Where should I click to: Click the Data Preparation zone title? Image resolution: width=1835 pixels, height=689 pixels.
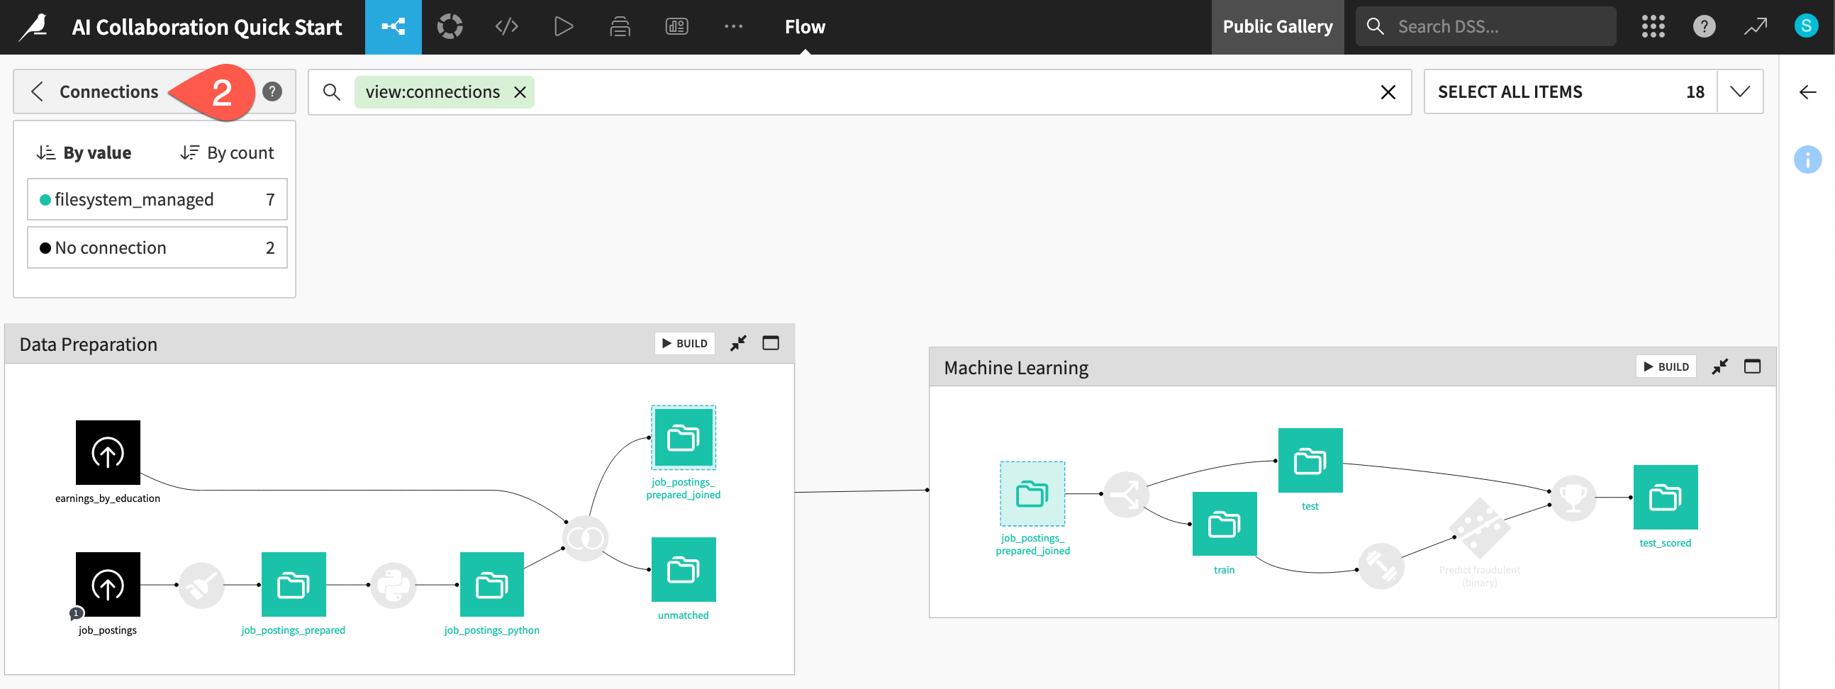click(89, 344)
